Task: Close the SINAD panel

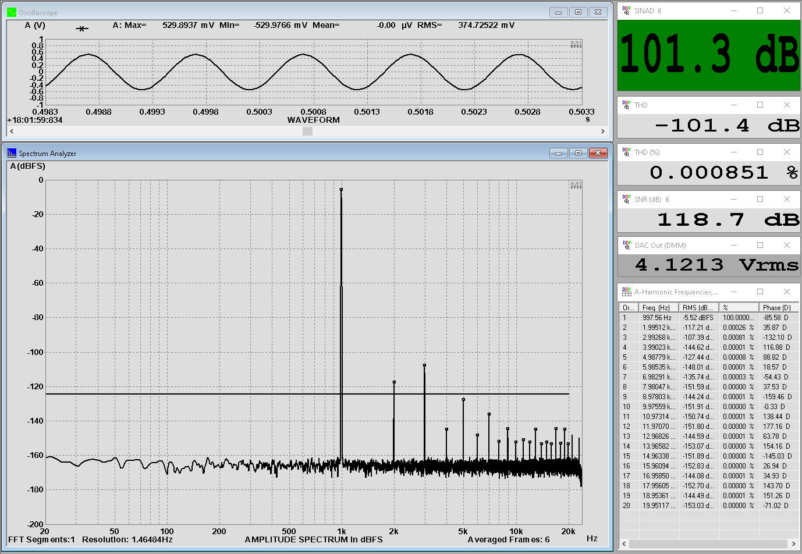Action: pos(787,10)
